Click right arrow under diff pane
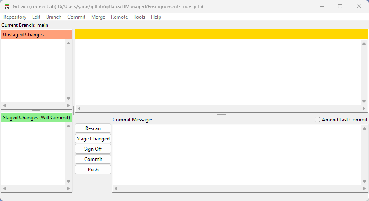Viewport: 369px width, 201px height. (364, 109)
